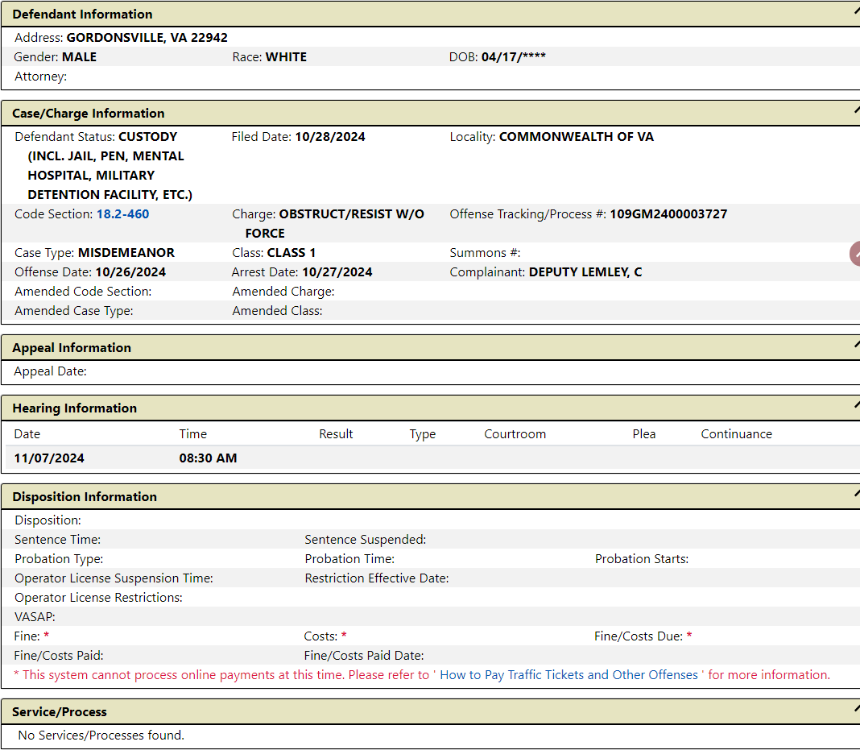The height and width of the screenshot is (750, 860).
Task: Open code section 18.2-460 link
Action: point(123,214)
